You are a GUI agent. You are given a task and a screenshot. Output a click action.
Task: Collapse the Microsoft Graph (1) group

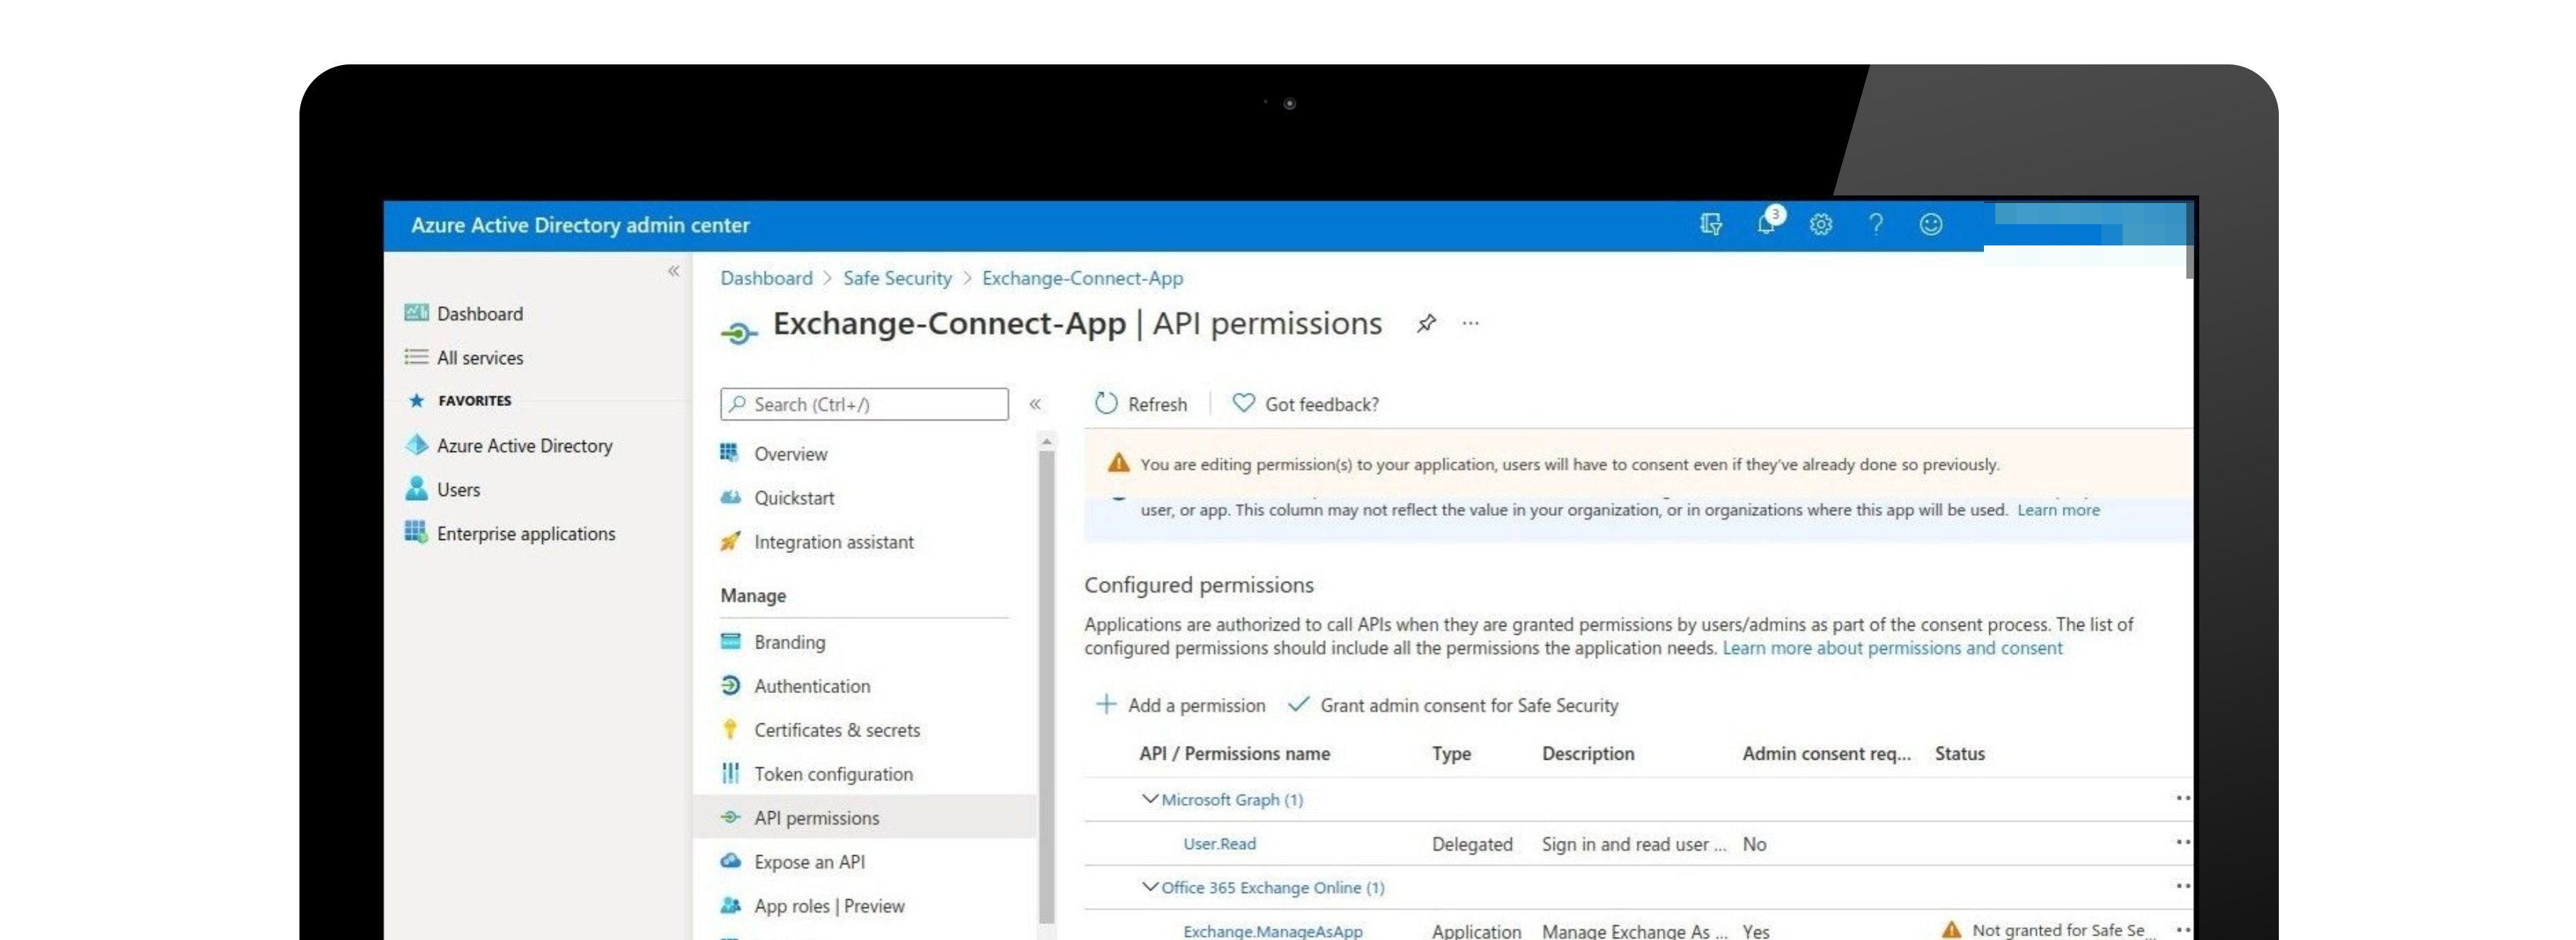tap(1150, 799)
